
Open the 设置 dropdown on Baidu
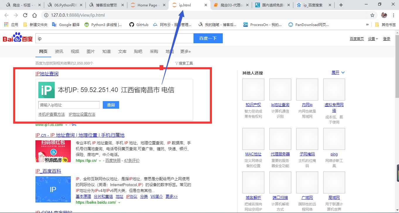point(373,39)
